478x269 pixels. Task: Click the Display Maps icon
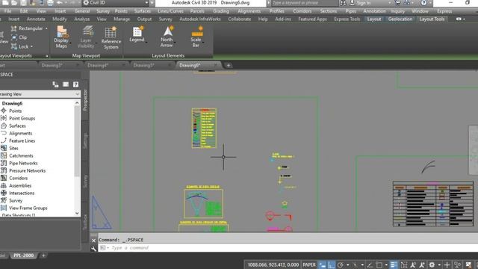pyautogui.click(x=61, y=31)
